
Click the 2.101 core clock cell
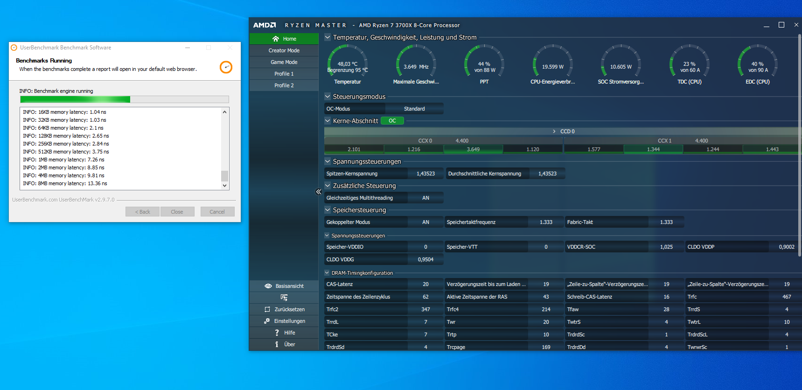[x=354, y=149]
